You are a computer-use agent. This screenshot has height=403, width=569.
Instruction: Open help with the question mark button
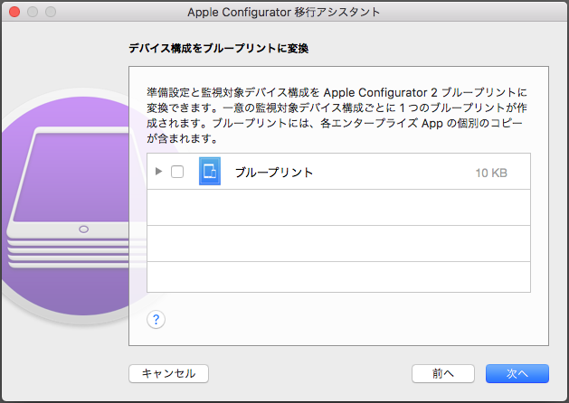point(156,319)
